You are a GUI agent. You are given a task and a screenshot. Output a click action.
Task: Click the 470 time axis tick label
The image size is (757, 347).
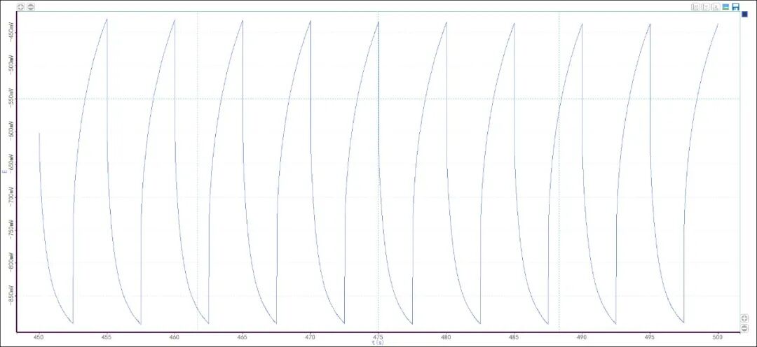click(x=311, y=337)
